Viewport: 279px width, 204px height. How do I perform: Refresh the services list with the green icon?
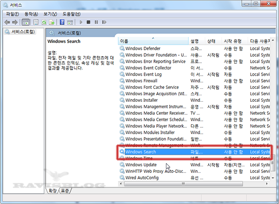coord(44,22)
